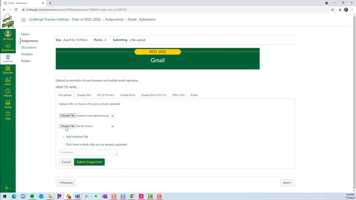Remove the browser email signature.png file
Viewport: 356px width, 200px height.
point(112,116)
